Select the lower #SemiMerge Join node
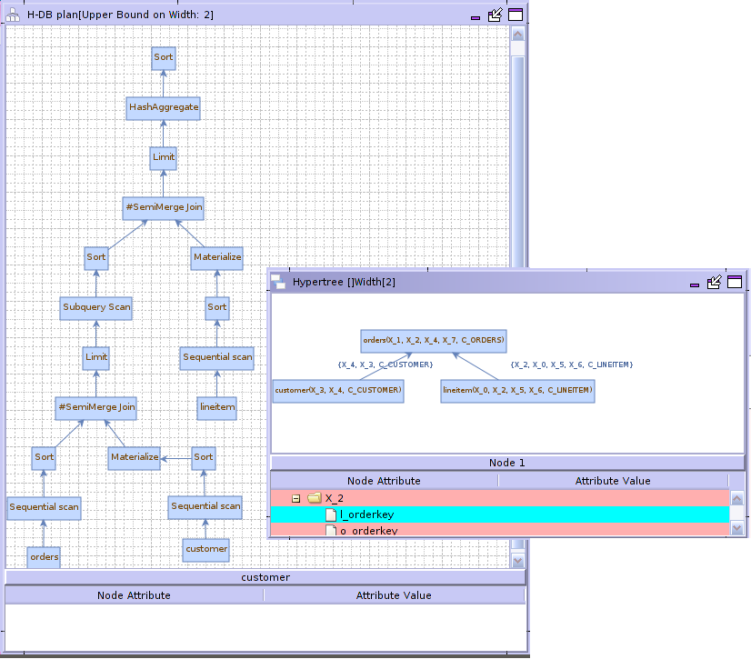Viewport: 751px width, 659px height. point(95,407)
